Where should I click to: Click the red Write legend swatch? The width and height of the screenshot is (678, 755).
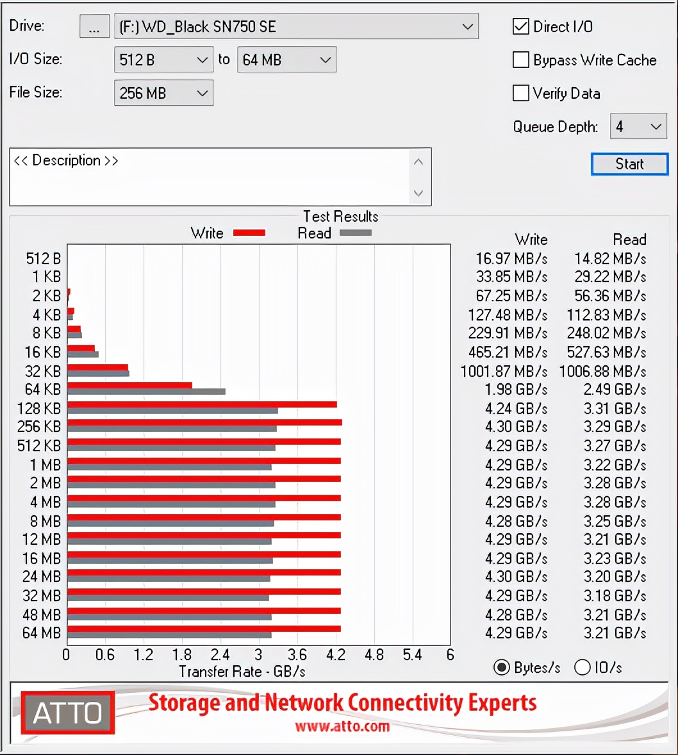249,233
